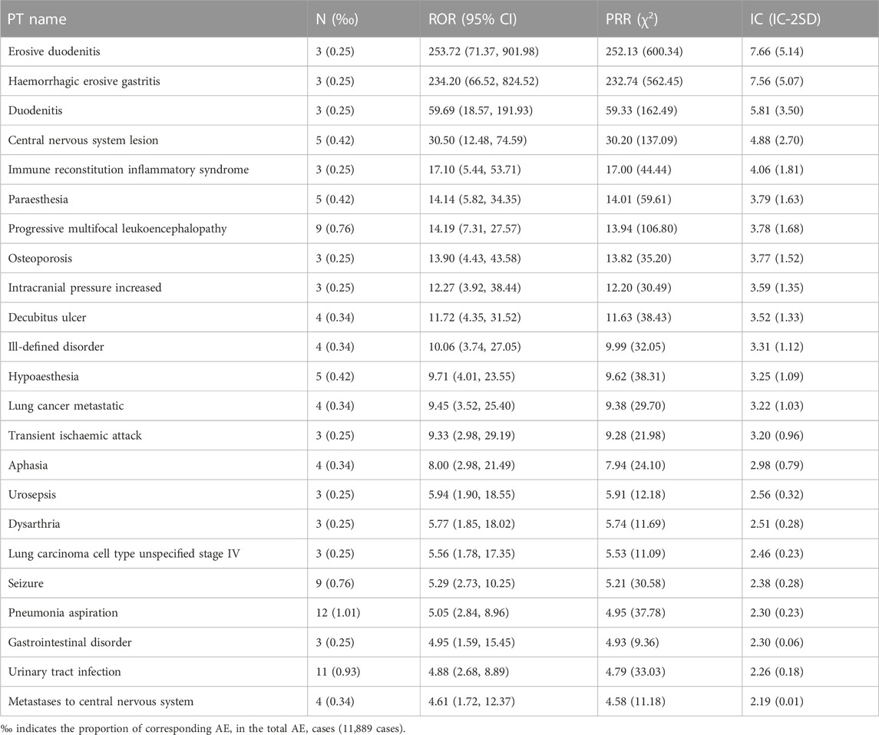Click N value '12 (1.01)'

338,613
